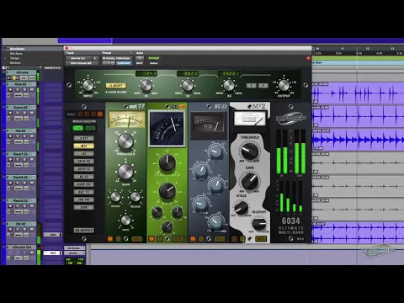Select the Snare.02 track name

[20, 107]
